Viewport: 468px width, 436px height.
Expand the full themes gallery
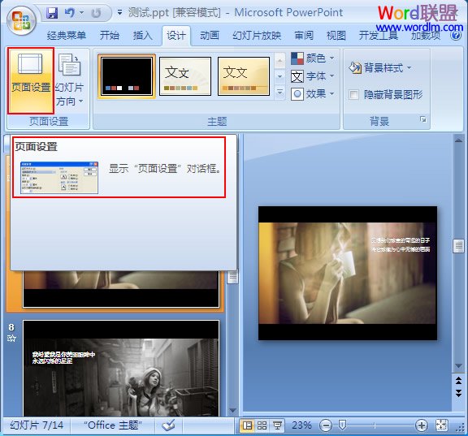(x=279, y=92)
